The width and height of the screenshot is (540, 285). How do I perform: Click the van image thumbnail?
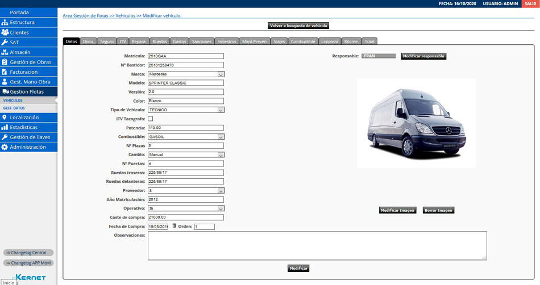[416, 123]
